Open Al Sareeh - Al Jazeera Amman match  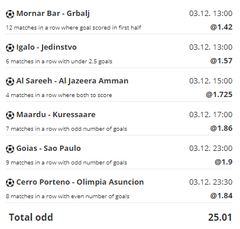point(72,81)
